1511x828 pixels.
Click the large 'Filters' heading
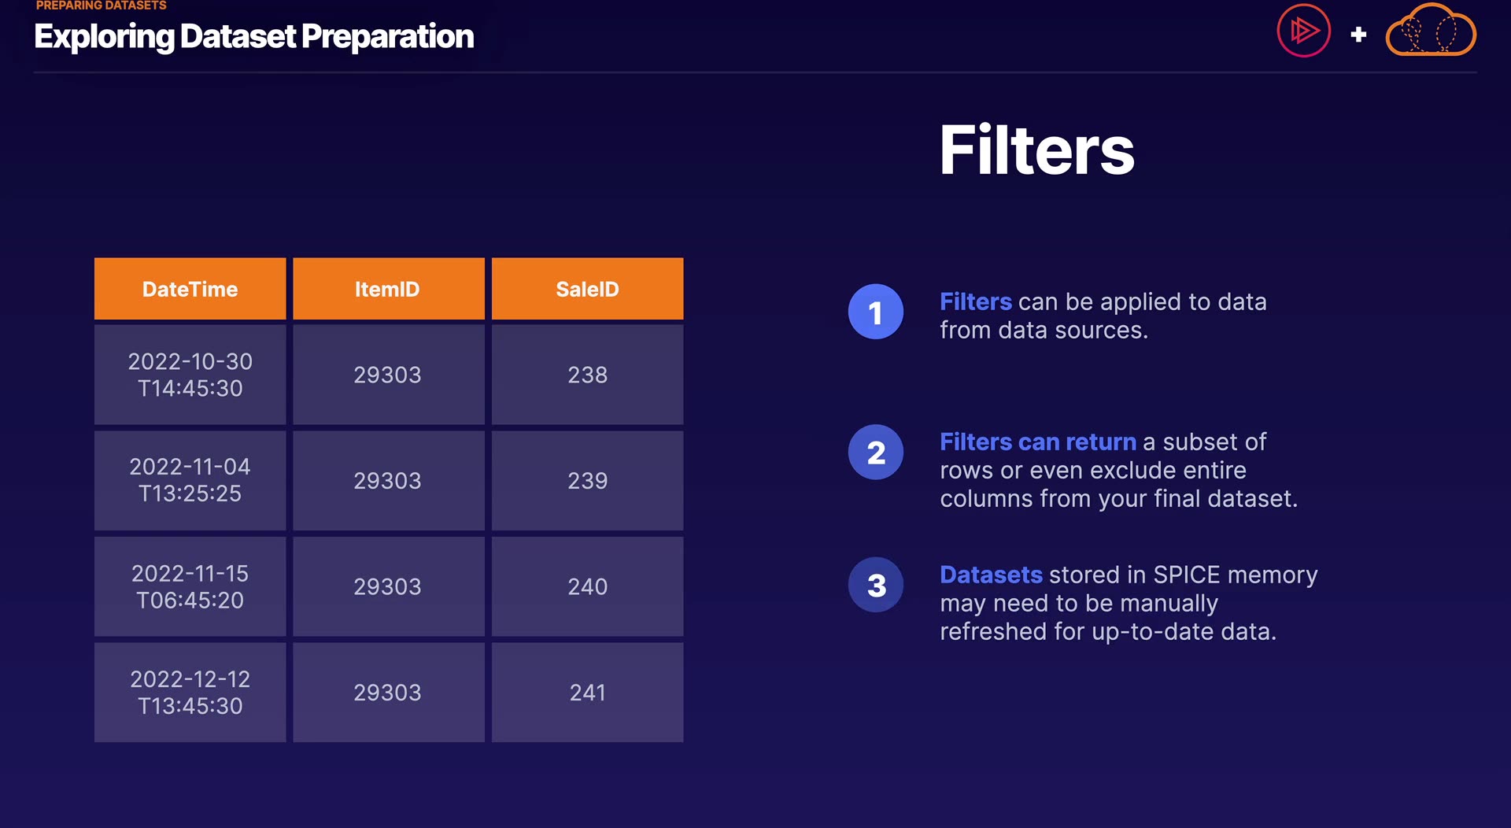1036,150
